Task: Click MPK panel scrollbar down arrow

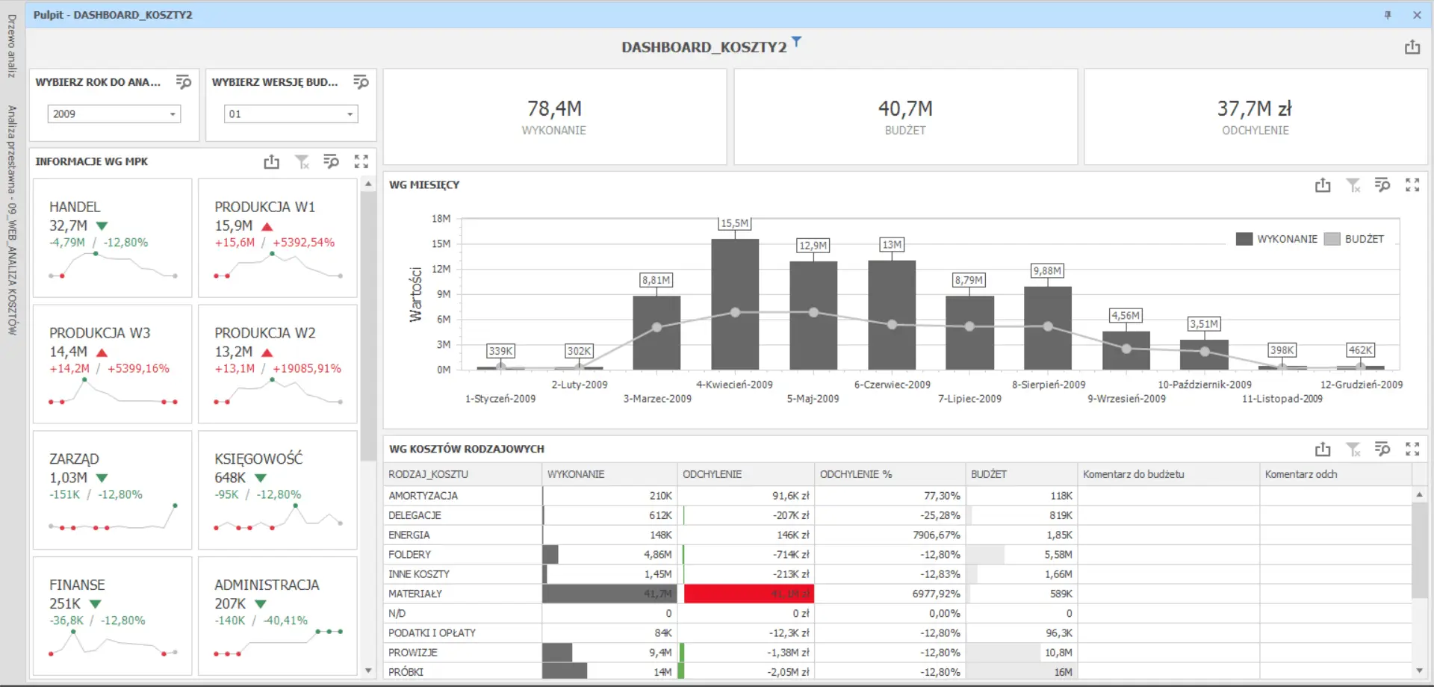Action: point(368,671)
